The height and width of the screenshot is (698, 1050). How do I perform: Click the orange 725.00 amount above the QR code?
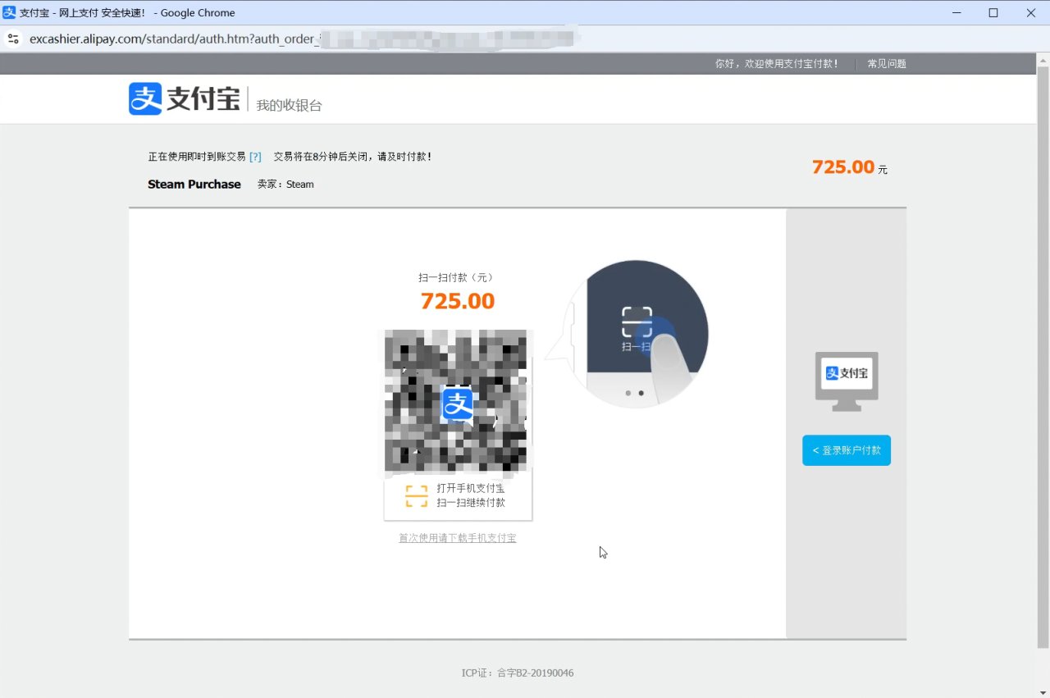tap(458, 301)
